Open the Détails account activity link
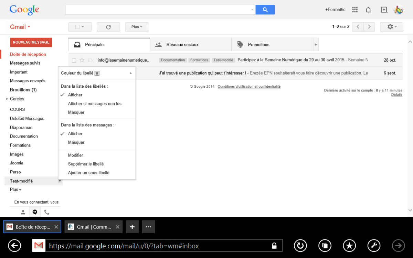413x258 pixels. coord(397,95)
